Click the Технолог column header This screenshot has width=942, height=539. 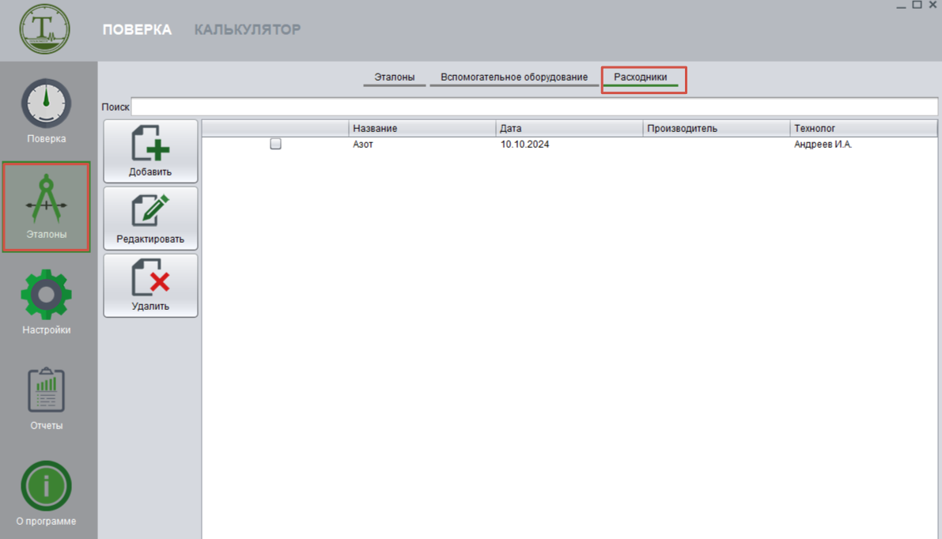863,128
